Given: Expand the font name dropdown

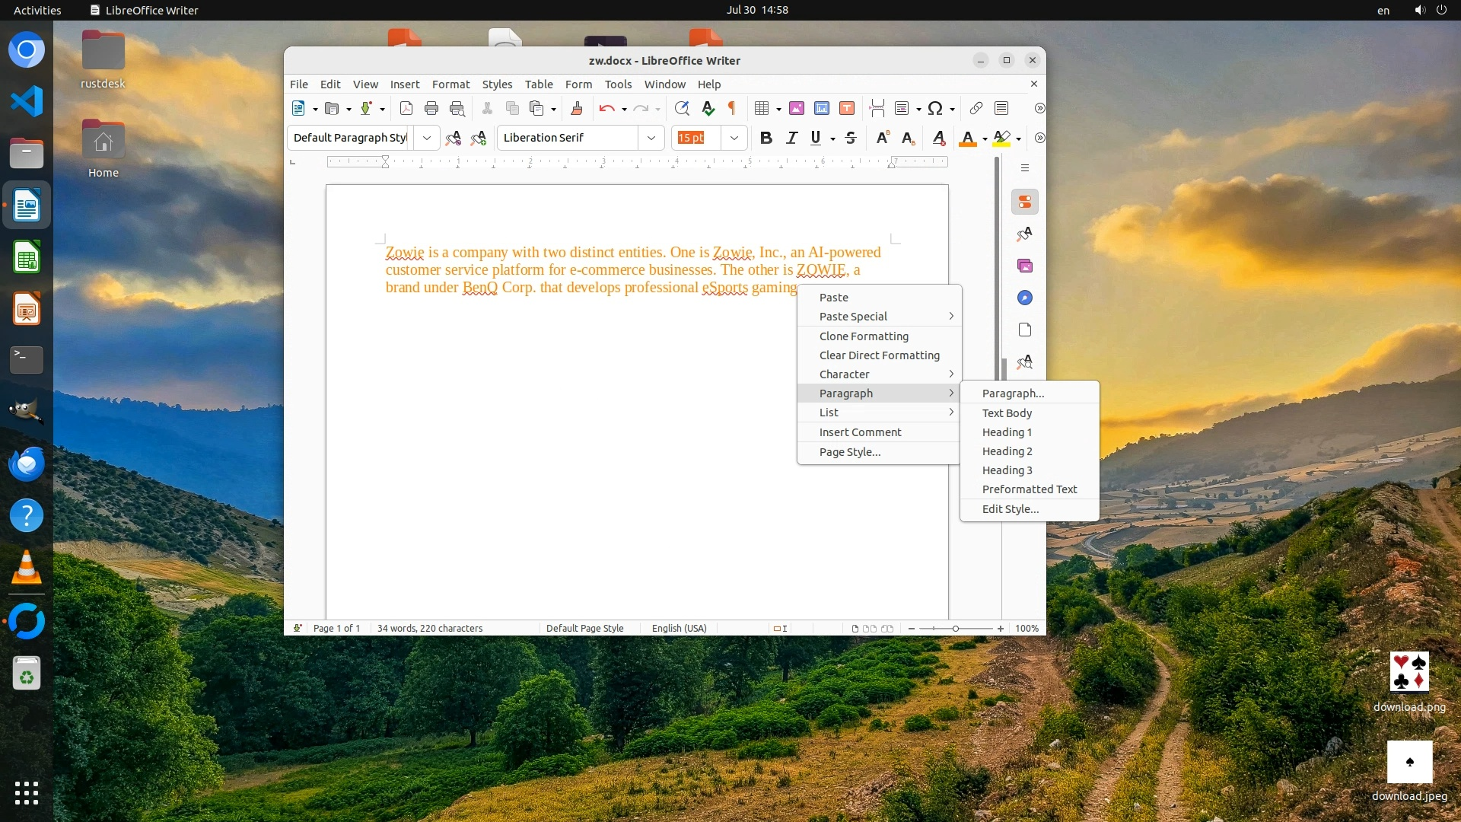Looking at the screenshot, I should tap(651, 138).
